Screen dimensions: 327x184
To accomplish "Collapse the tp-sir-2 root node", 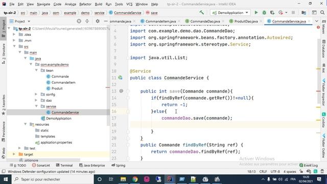I will click(9, 29).
